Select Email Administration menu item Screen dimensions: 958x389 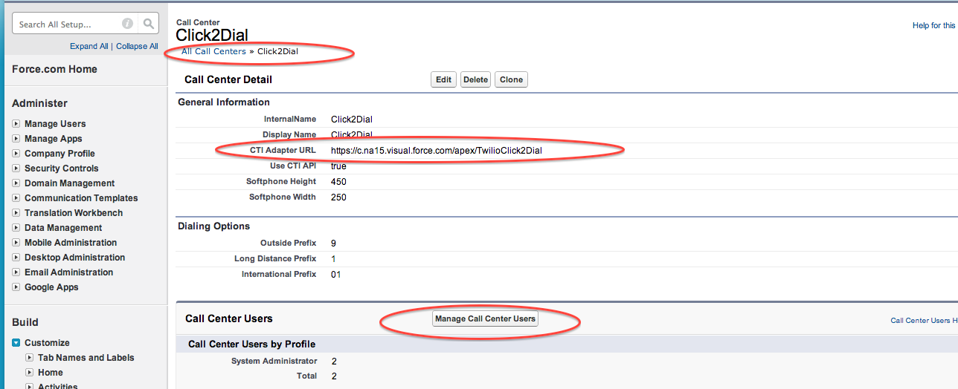click(68, 272)
